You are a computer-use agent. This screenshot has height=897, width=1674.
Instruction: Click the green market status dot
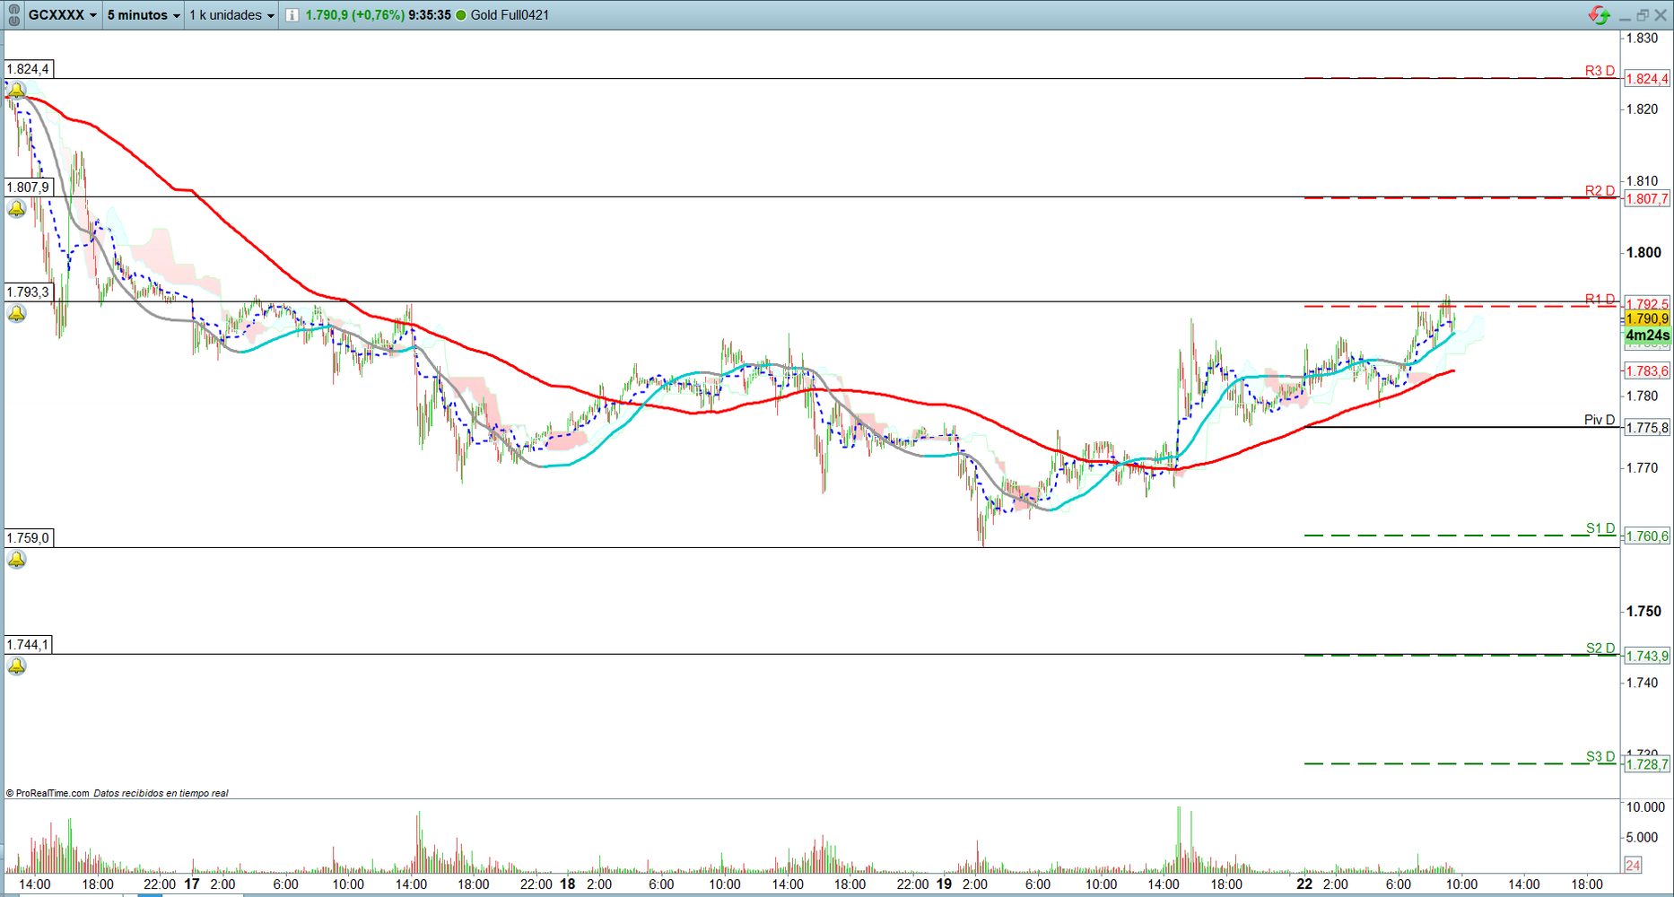point(461,15)
